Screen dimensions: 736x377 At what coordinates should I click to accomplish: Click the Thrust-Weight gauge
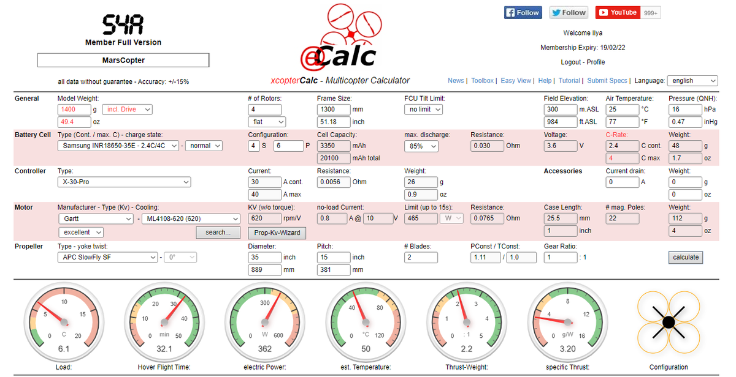466,321
